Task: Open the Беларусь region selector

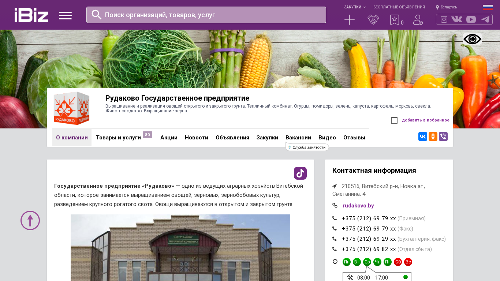Action: tap(446, 7)
